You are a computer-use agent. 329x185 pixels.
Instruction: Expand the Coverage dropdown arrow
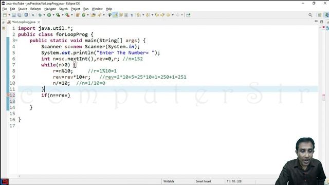tap(63, 15)
